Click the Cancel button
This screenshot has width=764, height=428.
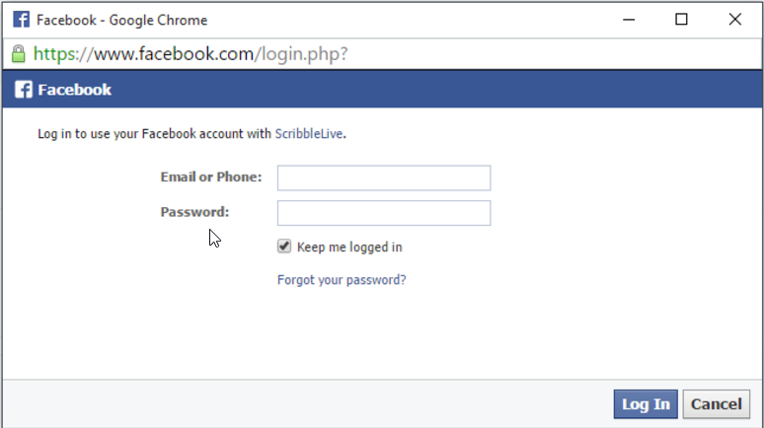[x=717, y=404]
